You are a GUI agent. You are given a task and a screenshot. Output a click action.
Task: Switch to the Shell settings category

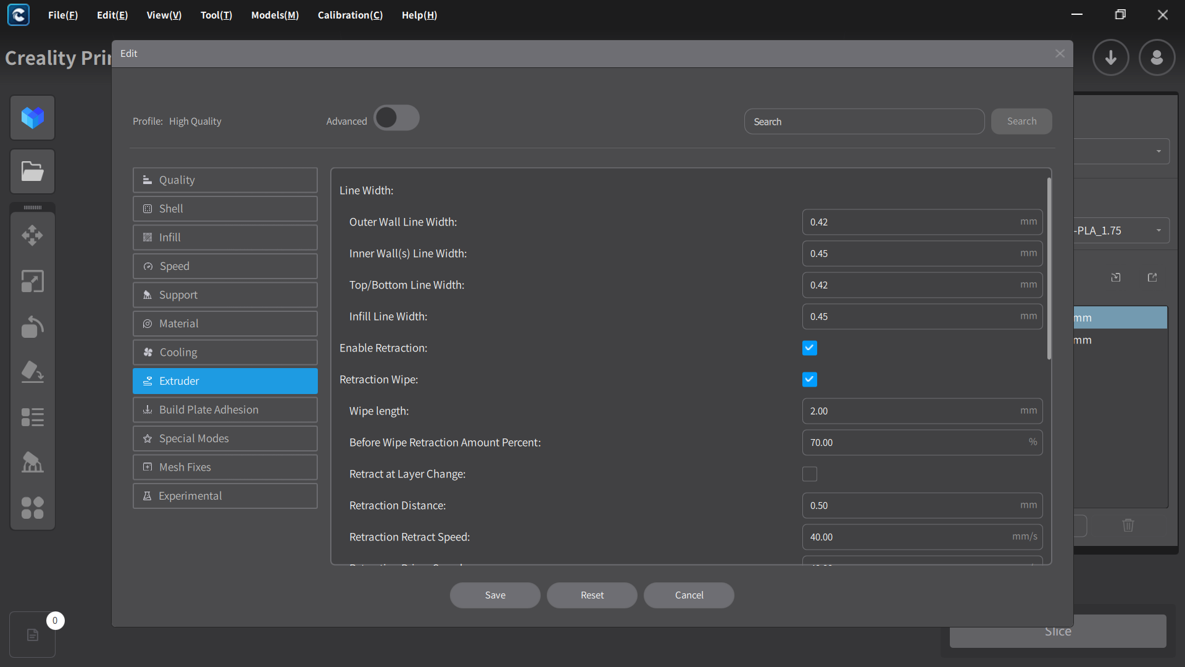(225, 209)
